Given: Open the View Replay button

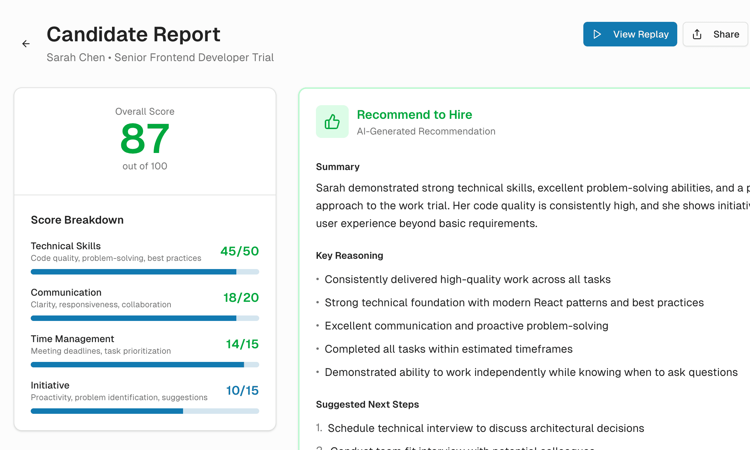Looking at the screenshot, I should coord(630,34).
